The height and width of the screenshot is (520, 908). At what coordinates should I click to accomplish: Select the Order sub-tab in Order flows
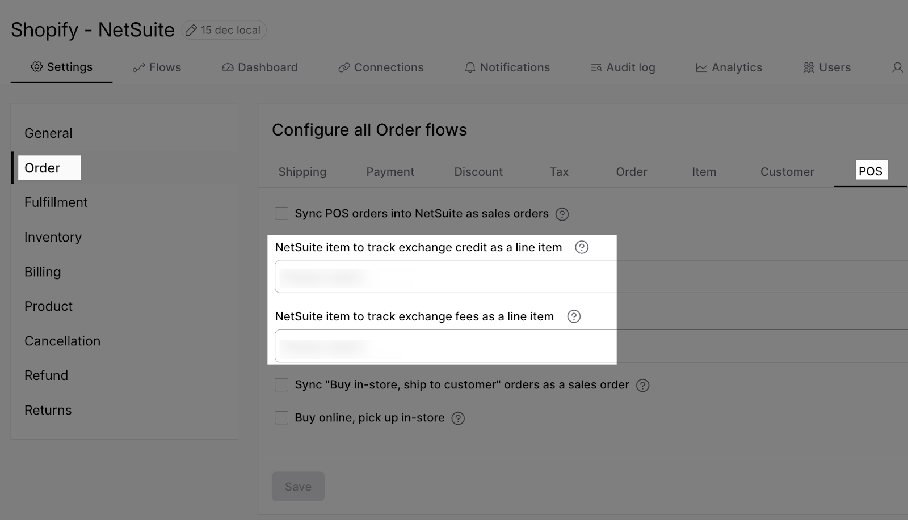(x=632, y=172)
